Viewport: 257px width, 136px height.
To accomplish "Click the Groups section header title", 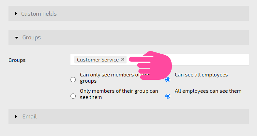I will click(31, 37).
